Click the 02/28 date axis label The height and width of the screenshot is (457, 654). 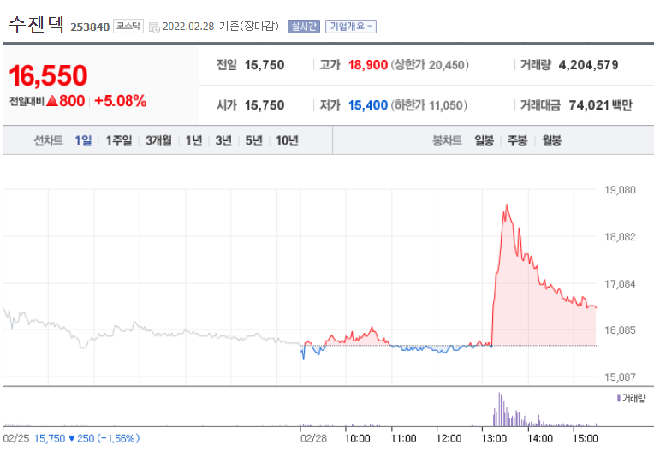click(313, 439)
